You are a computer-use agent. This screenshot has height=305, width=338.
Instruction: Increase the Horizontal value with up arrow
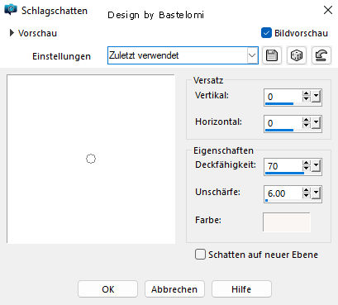pos(306,120)
